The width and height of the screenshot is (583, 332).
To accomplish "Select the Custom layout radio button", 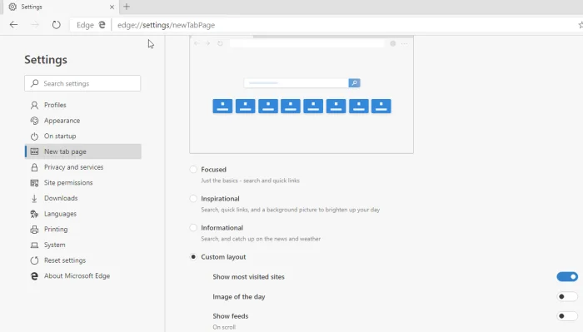I will pyautogui.click(x=193, y=257).
